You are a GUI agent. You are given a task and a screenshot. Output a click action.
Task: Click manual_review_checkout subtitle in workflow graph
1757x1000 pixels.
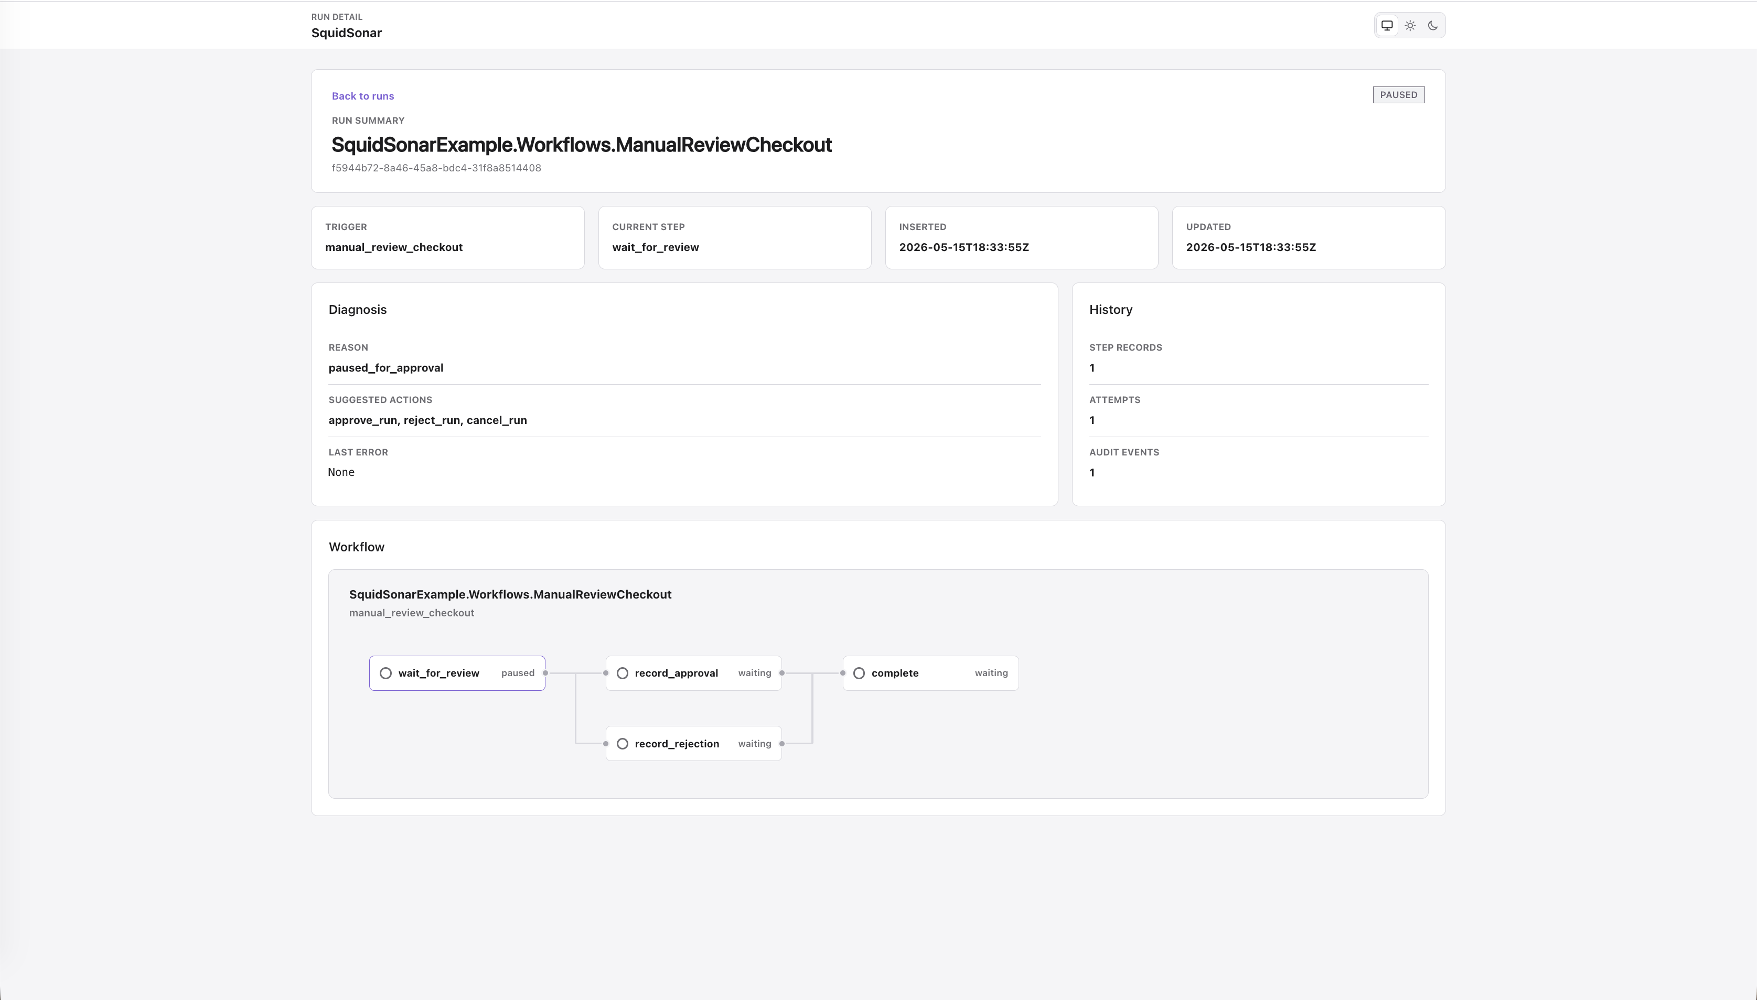pos(412,613)
